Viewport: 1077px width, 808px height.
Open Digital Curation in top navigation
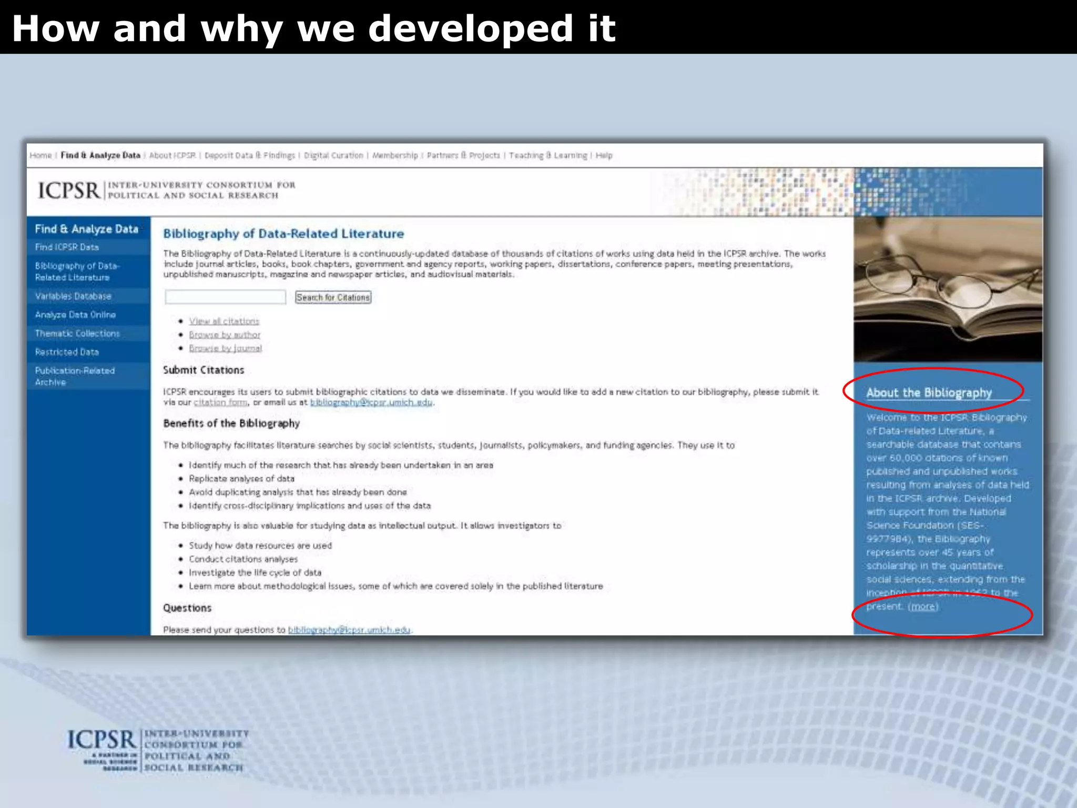coord(333,155)
